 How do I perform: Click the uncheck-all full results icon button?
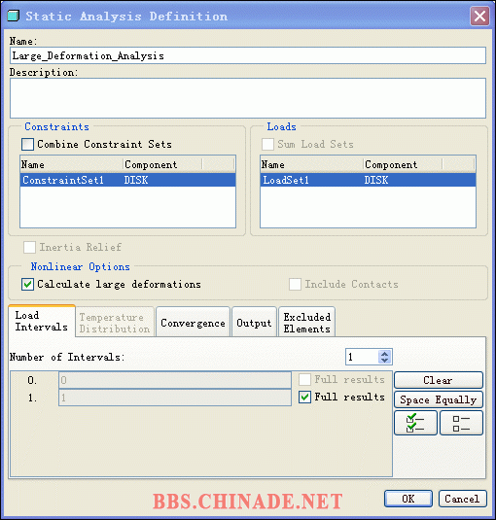(x=461, y=423)
